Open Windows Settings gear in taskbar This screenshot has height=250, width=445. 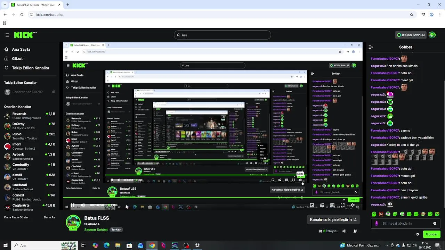197,245
